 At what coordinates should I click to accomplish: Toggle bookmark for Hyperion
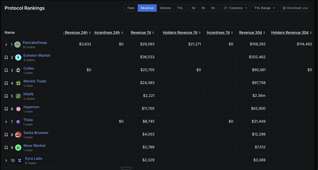pos(6,109)
